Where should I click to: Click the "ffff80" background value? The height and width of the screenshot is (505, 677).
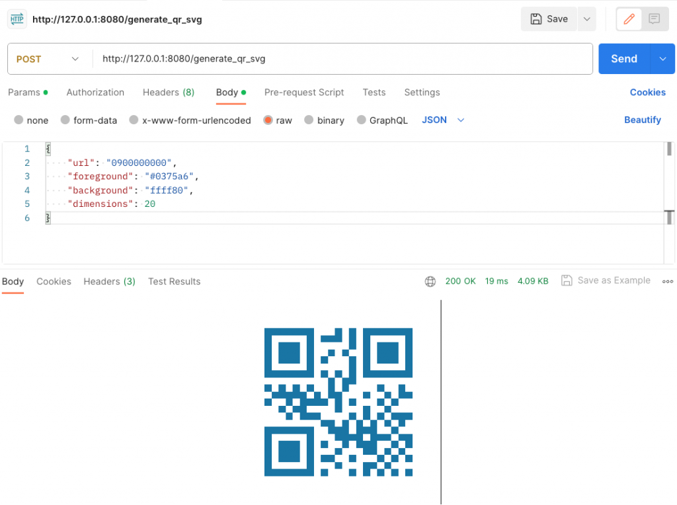click(x=166, y=190)
